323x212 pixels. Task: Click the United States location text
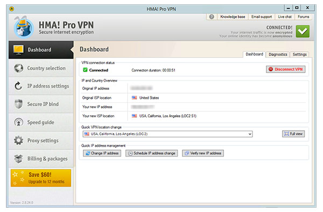149,98
